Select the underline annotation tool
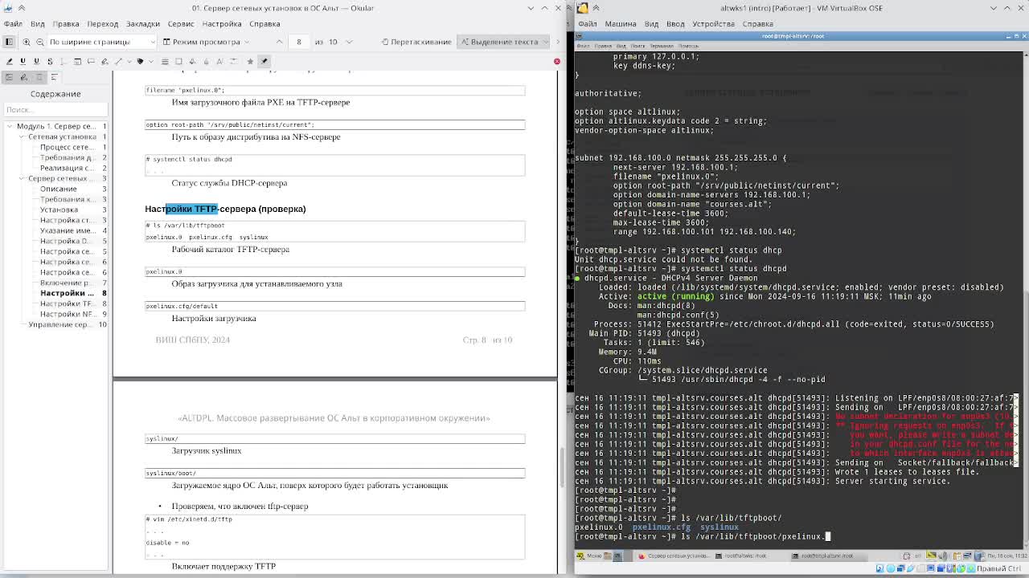This screenshot has height=578, width=1029. pyautogui.click(x=23, y=61)
